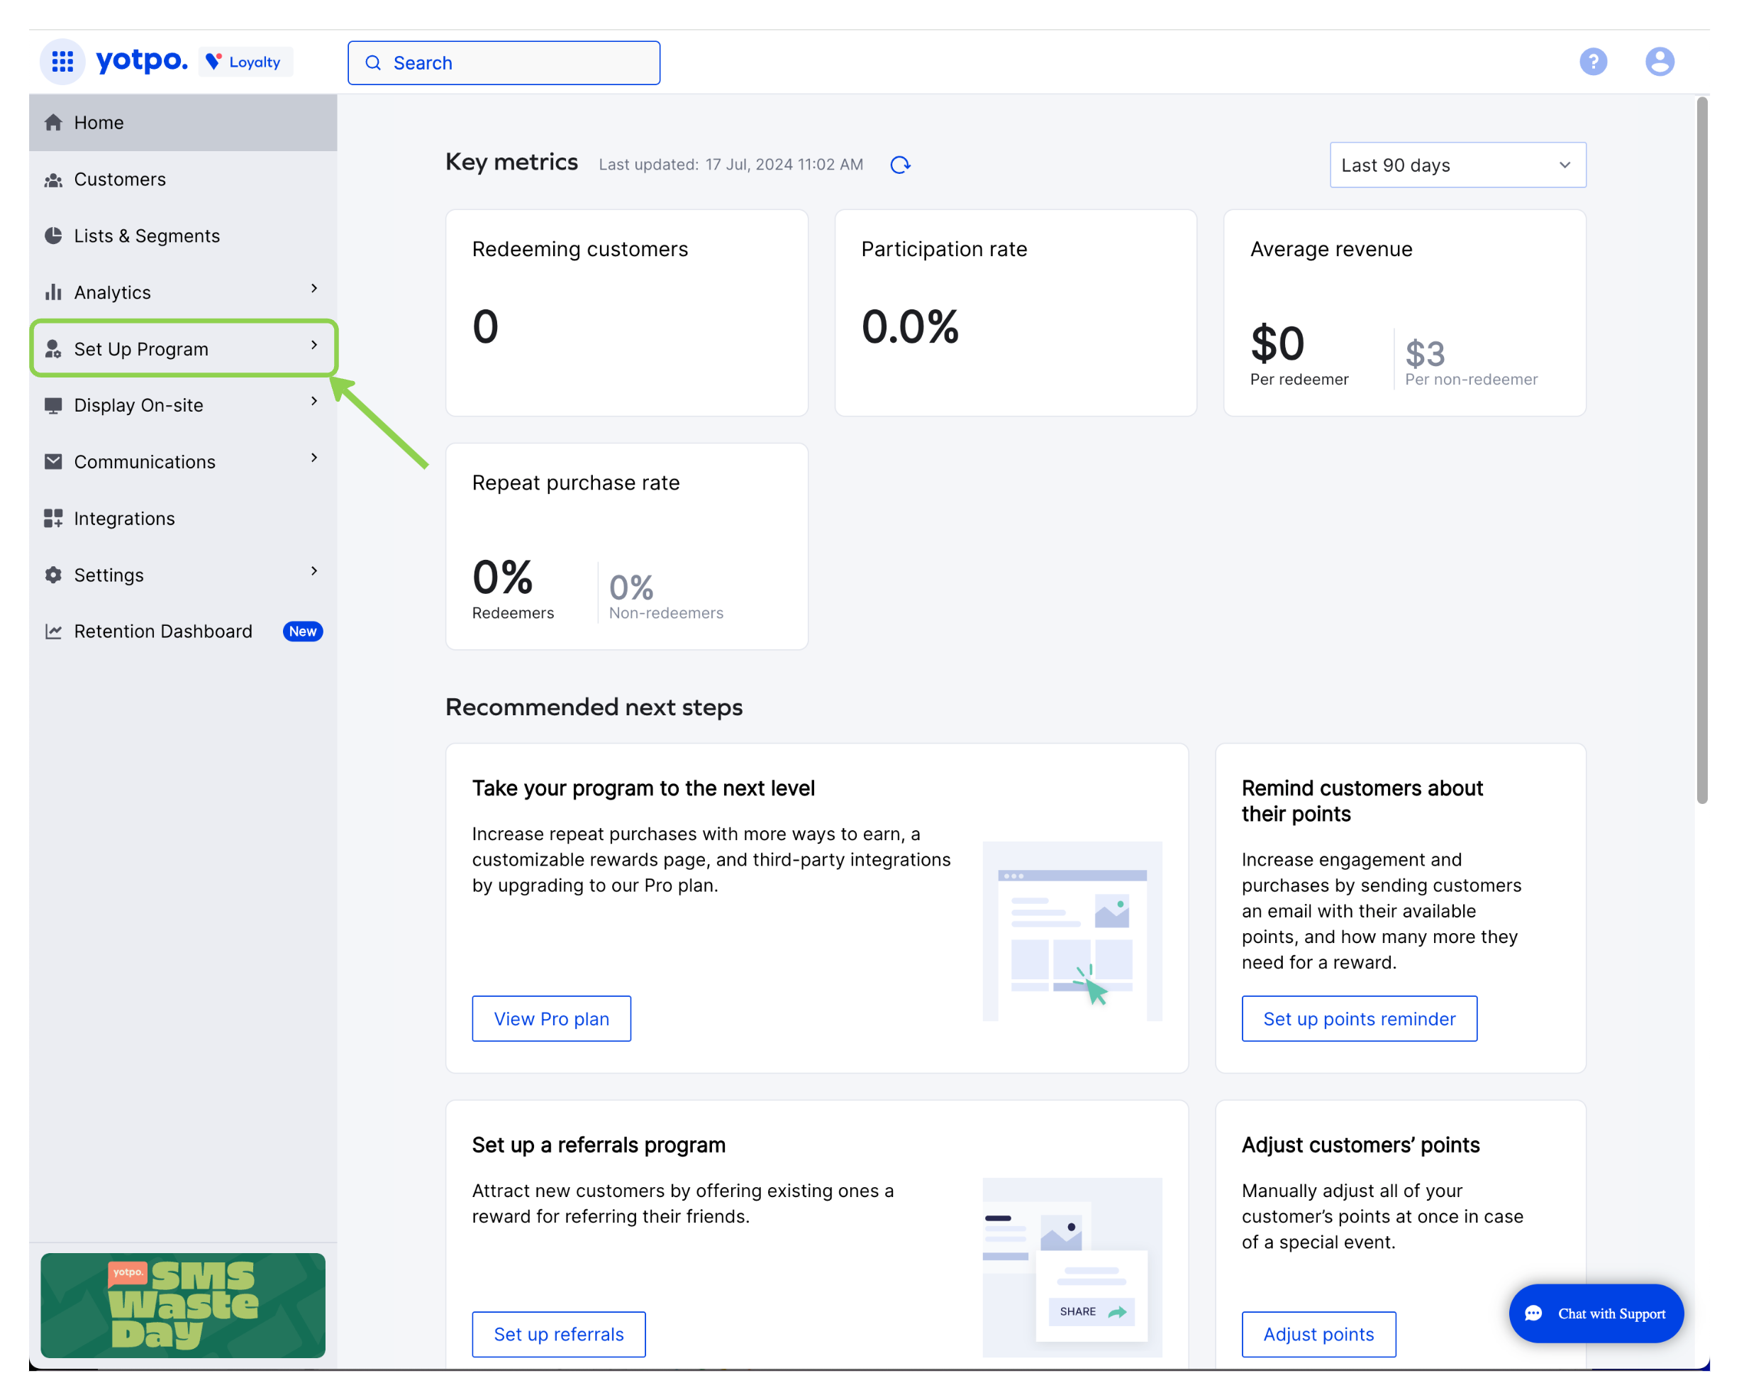Click the Lists & Segments pie icon
The image size is (1739, 1400).
click(x=53, y=236)
